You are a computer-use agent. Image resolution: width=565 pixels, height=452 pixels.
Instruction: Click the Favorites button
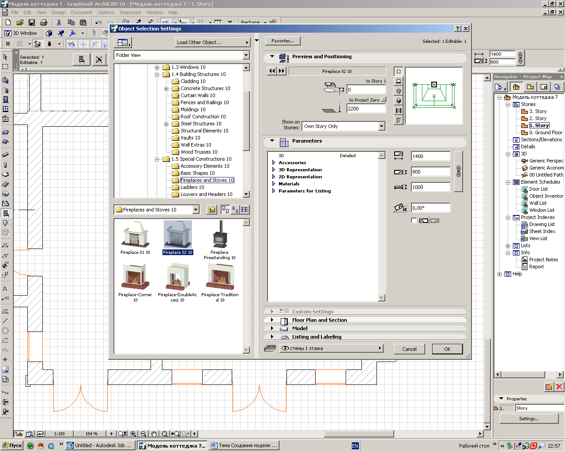[x=282, y=41]
